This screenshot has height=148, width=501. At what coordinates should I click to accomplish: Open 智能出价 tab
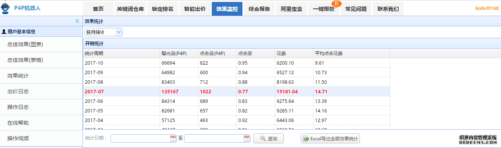coord(195,9)
